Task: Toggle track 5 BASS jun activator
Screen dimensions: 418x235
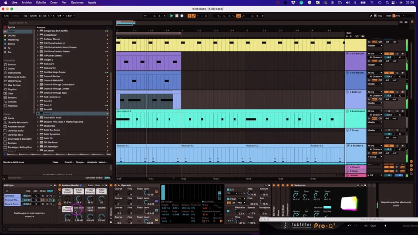Action: (x=389, y=92)
